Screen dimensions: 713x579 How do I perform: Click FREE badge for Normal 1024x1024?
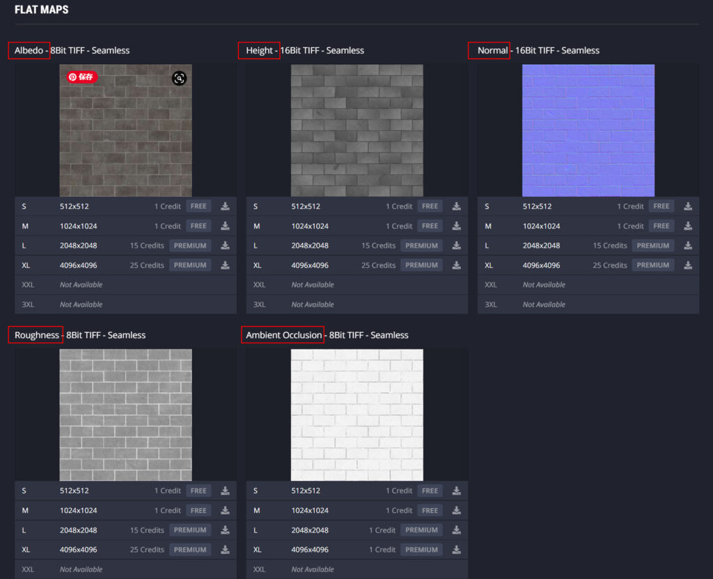661,226
